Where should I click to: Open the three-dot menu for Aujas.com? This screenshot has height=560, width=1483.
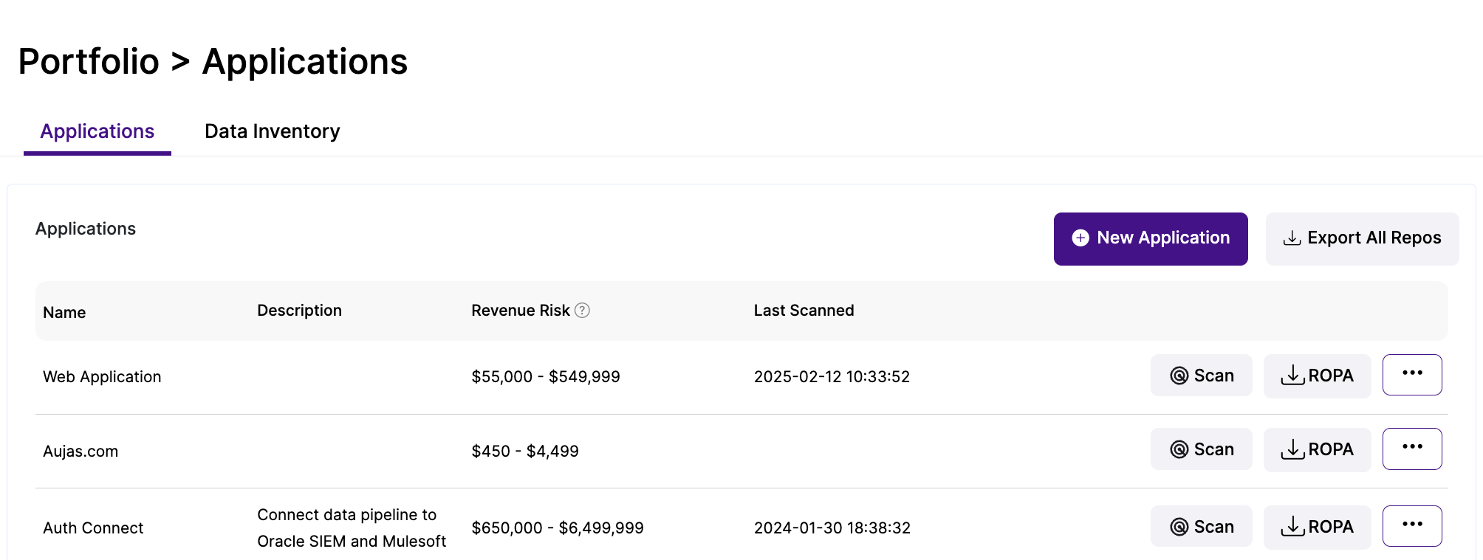(x=1412, y=449)
